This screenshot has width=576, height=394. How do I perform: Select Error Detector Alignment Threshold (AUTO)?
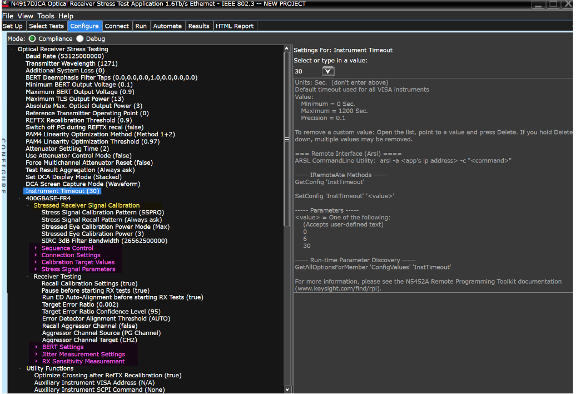106,319
